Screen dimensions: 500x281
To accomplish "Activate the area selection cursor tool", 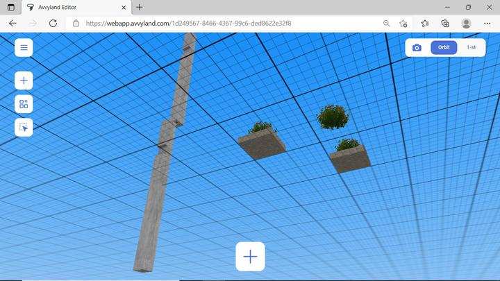I will click(24, 128).
